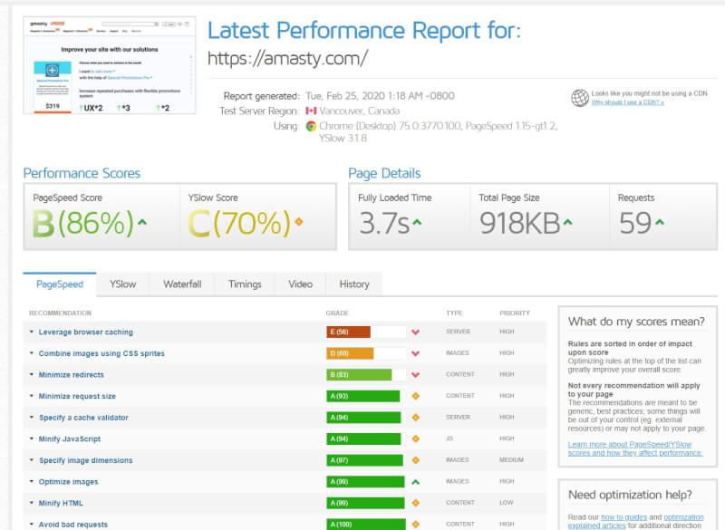
Task: Click red down arrow for Minimize redirects
Action: point(415,375)
